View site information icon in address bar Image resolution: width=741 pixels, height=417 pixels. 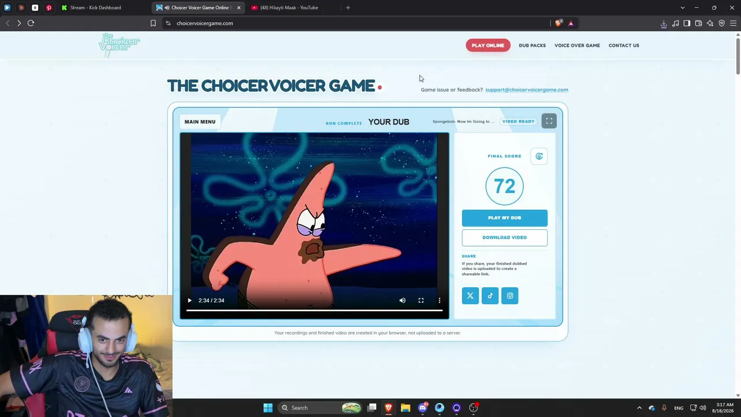coord(168,23)
